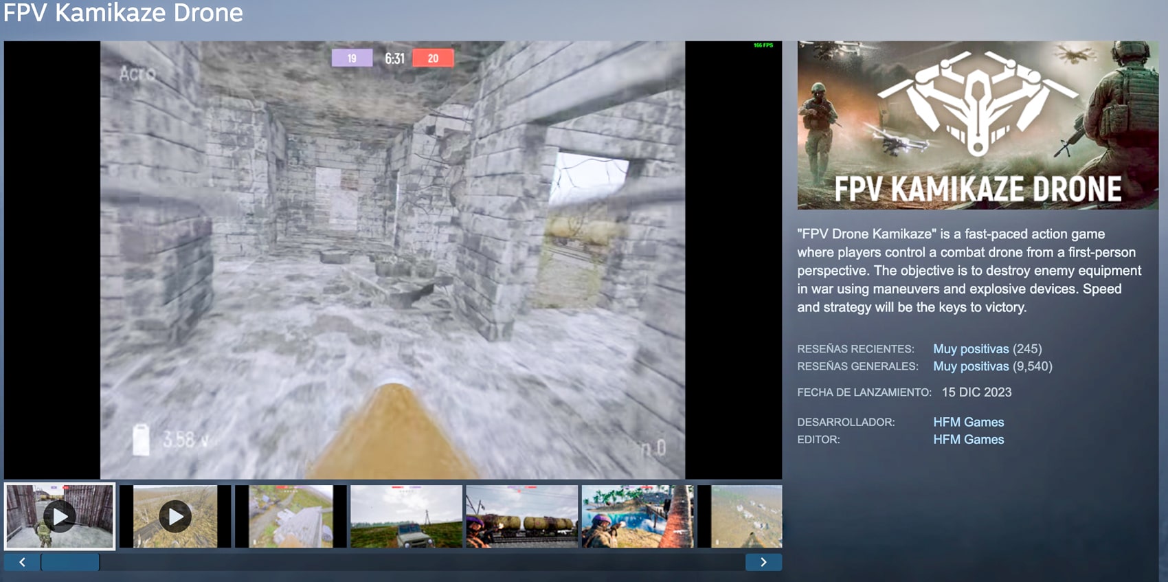Play the second video thumbnail over fields
This screenshot has width=1168, height=582.
175,516
